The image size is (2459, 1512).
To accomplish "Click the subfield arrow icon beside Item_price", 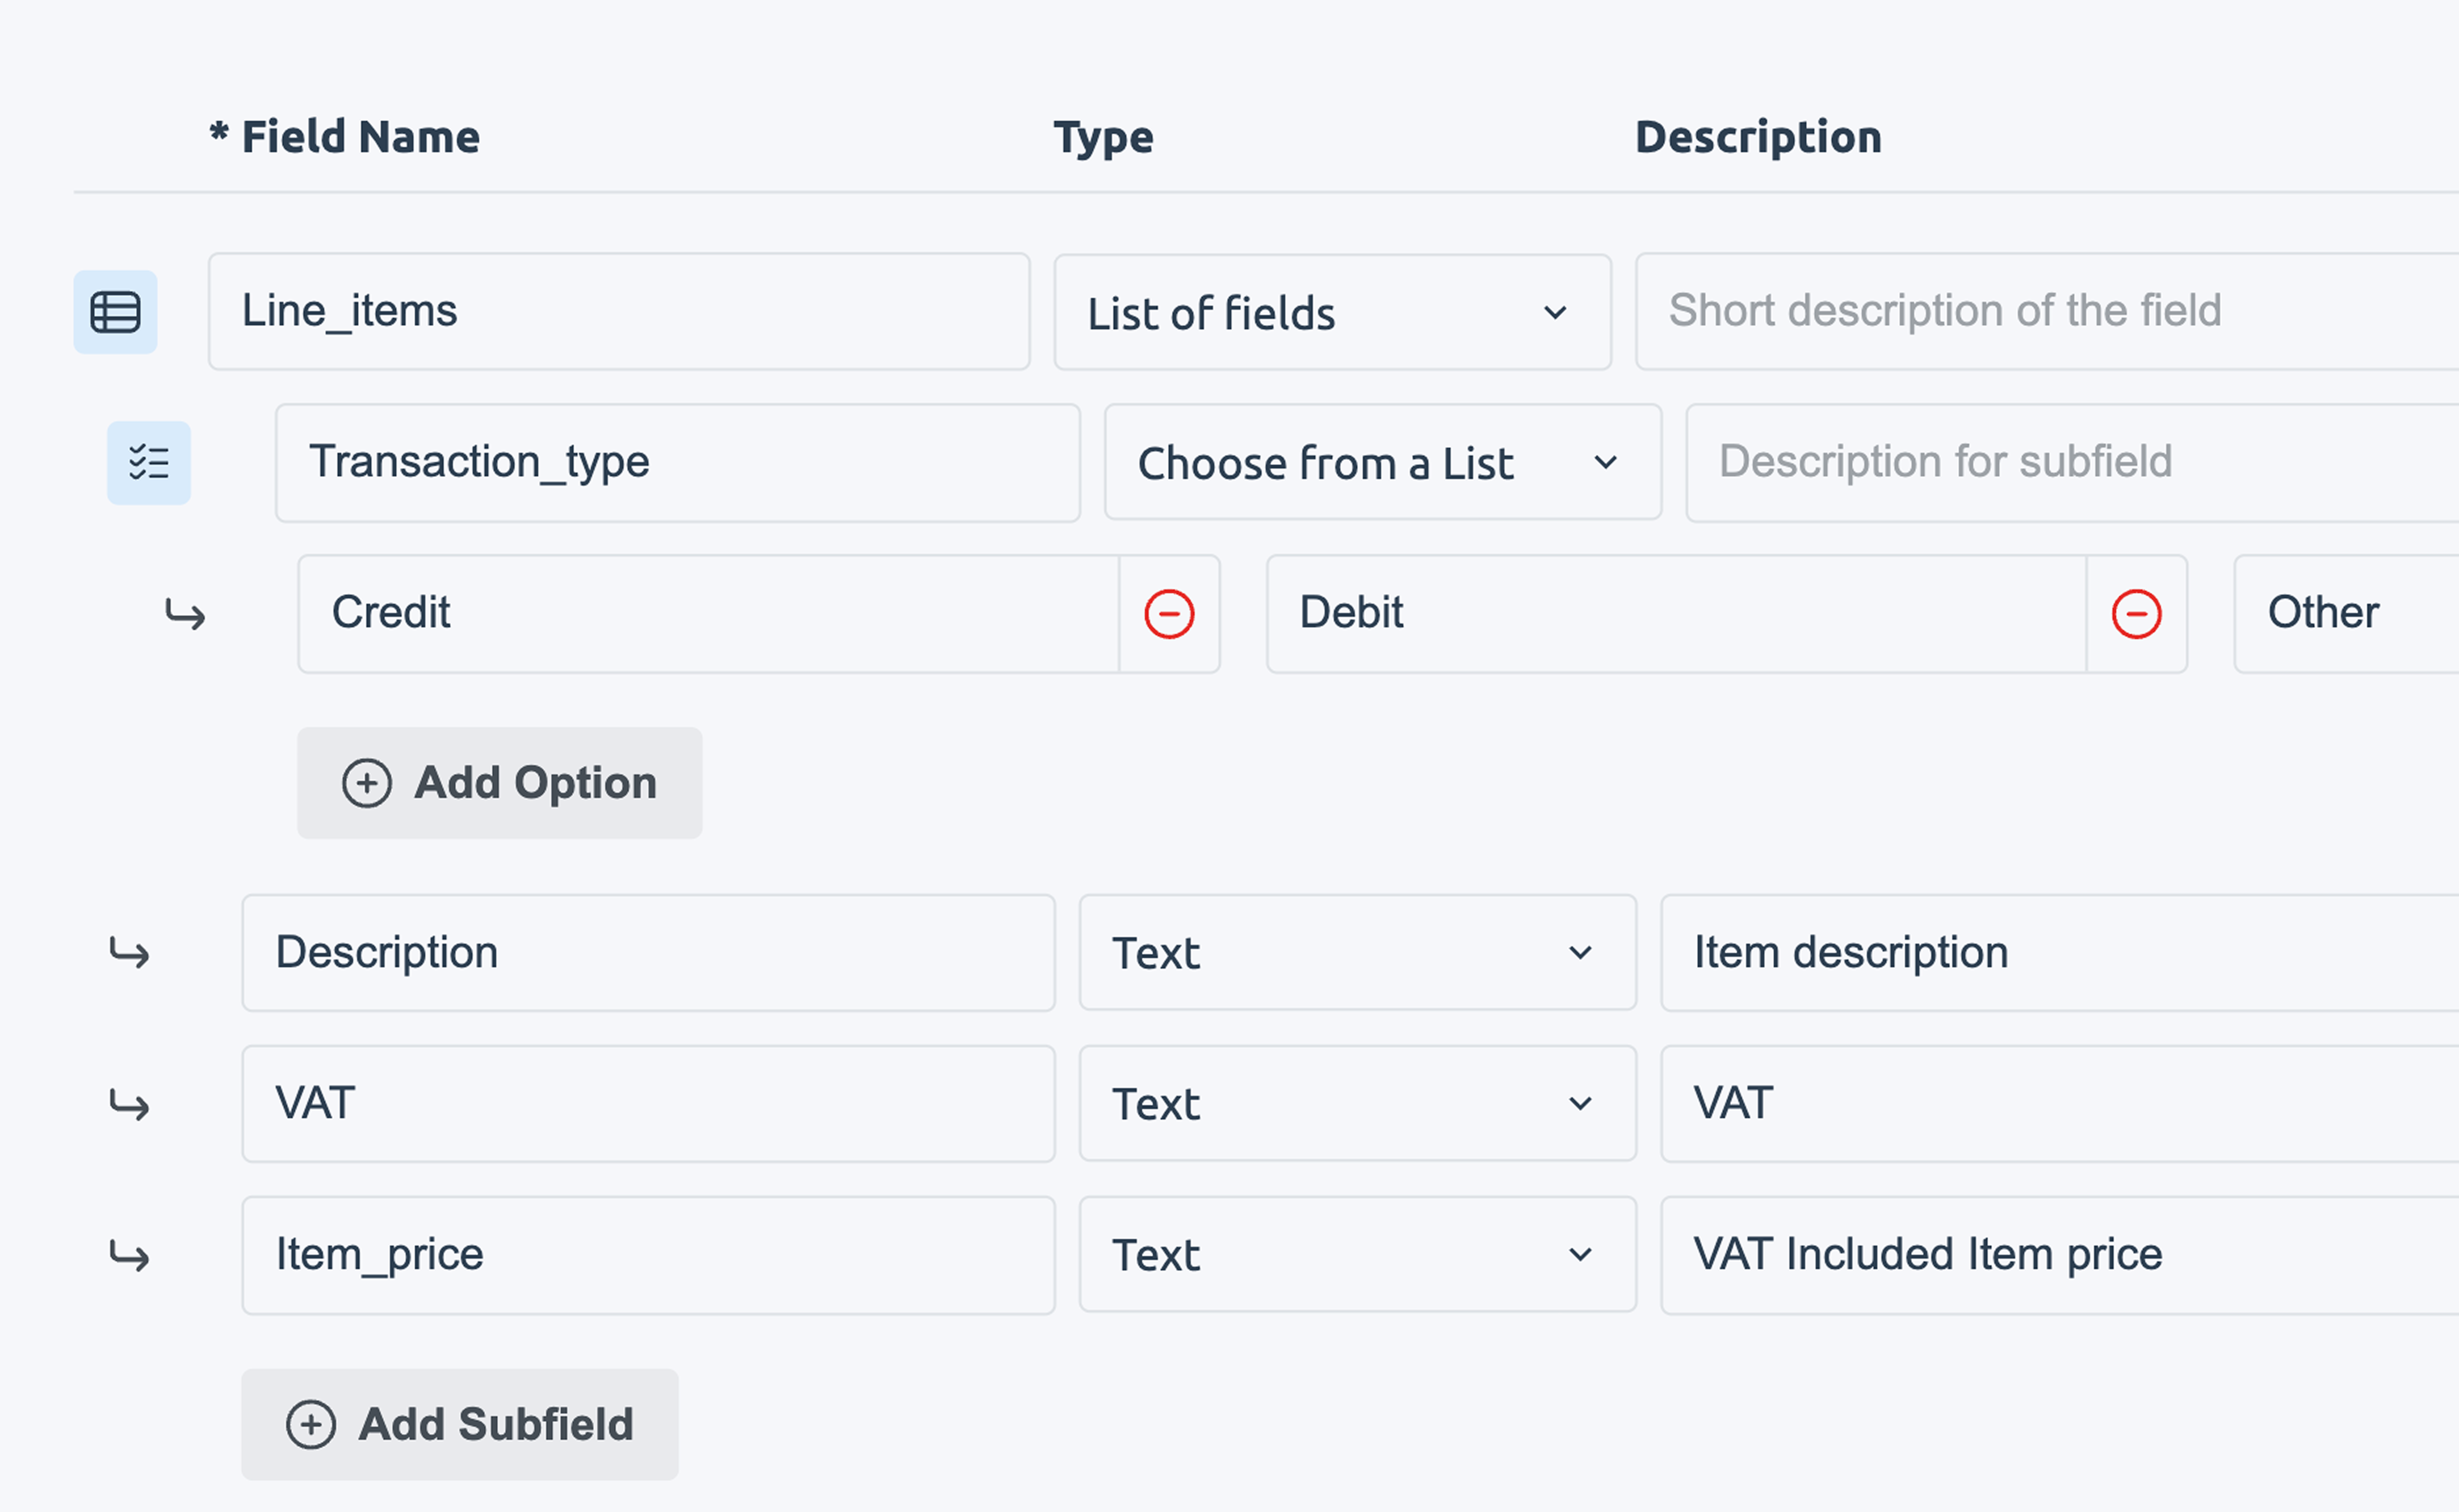I will (129, 1256).
